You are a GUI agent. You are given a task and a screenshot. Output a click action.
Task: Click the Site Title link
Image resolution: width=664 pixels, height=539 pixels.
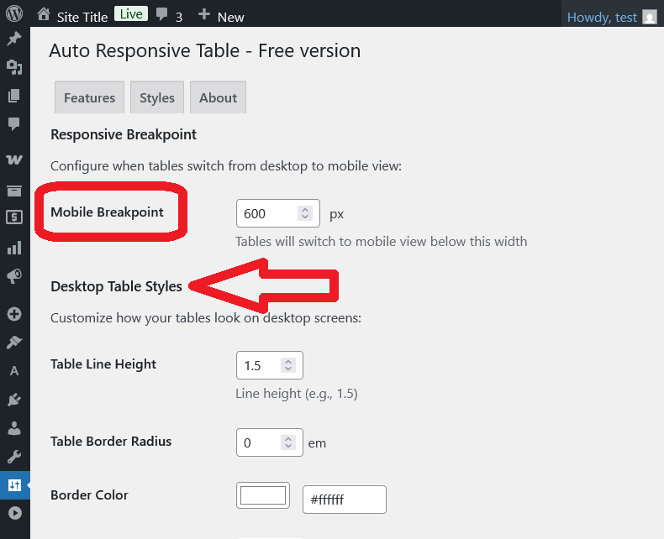pyautogui.click(x=82, y=17)
